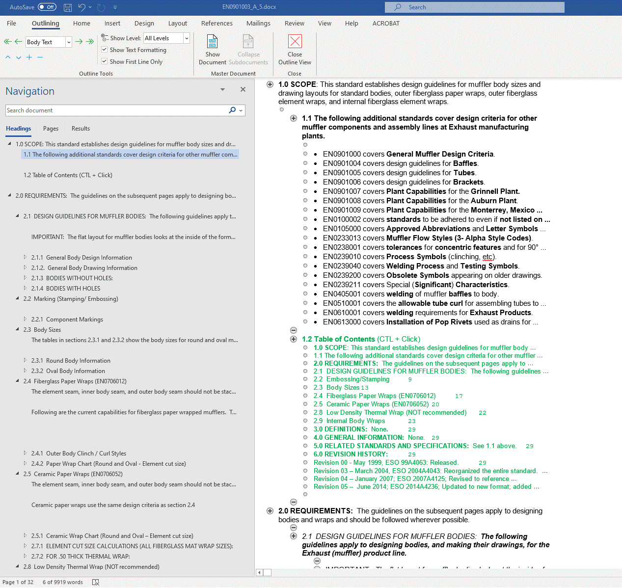
Task: Collapse selected outline item with minus
Action: pos(40,57)
